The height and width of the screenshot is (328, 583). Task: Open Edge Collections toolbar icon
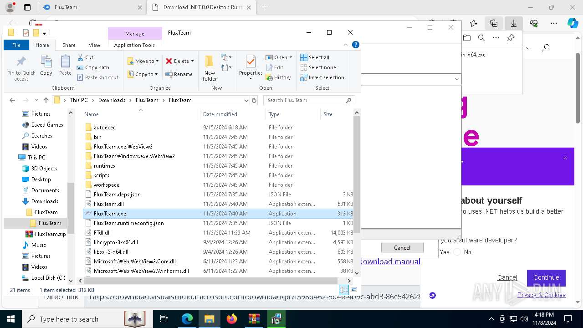(494, 23)
